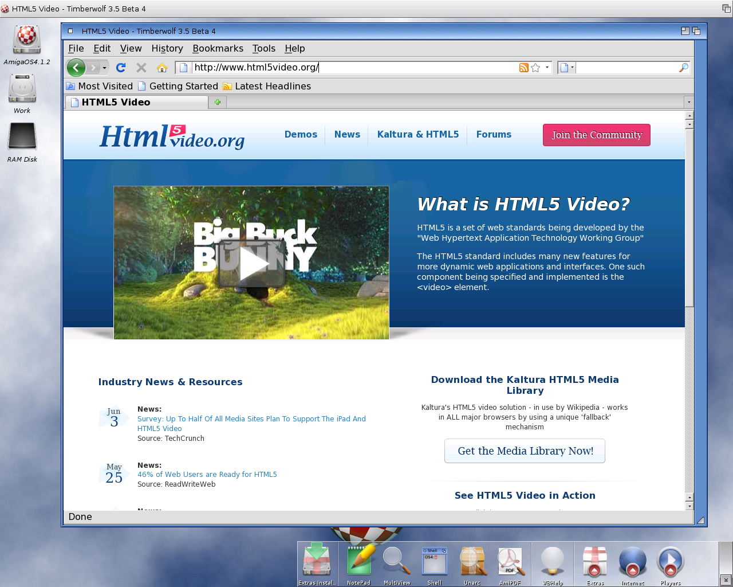Viewport: 733px width, 587px height.
Task: Go to the home page icon
Action: [162, 68]
